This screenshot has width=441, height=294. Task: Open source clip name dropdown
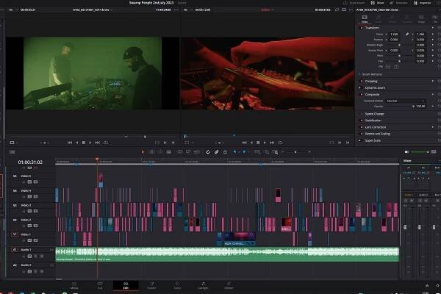pos(93,10)
